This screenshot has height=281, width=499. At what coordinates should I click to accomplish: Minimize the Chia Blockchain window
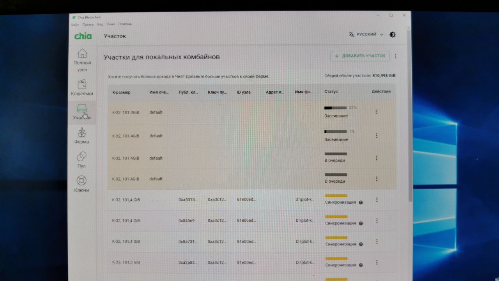[378, 15]
